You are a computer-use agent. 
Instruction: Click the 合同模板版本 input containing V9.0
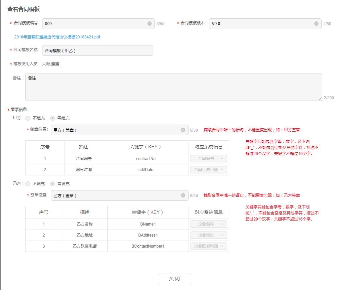(261, 24)
